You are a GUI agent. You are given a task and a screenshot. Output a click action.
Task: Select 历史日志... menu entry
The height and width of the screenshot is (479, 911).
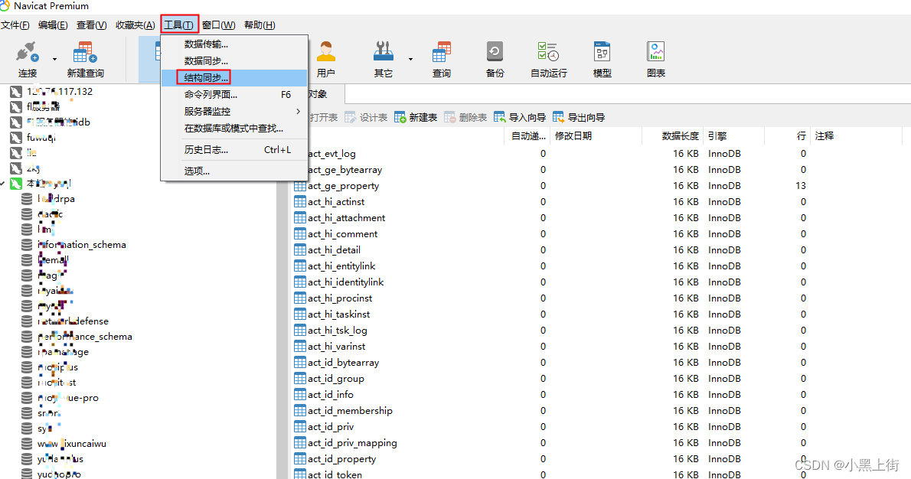234,150
